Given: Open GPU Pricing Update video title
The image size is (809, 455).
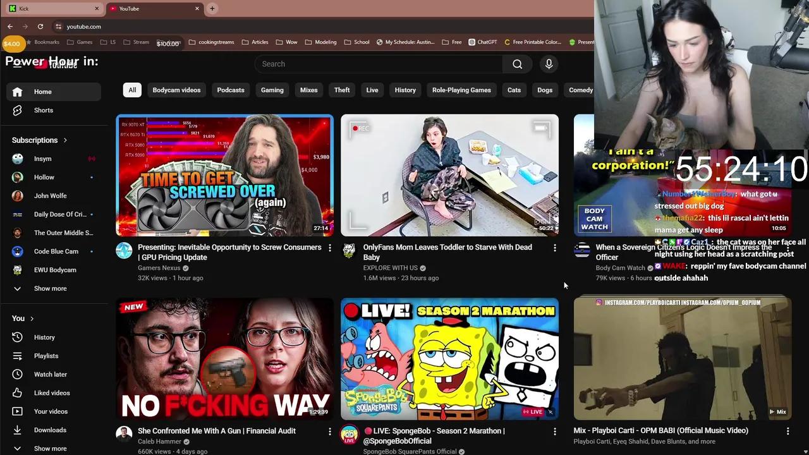Looking at the screenshot, I should point(229,252).
